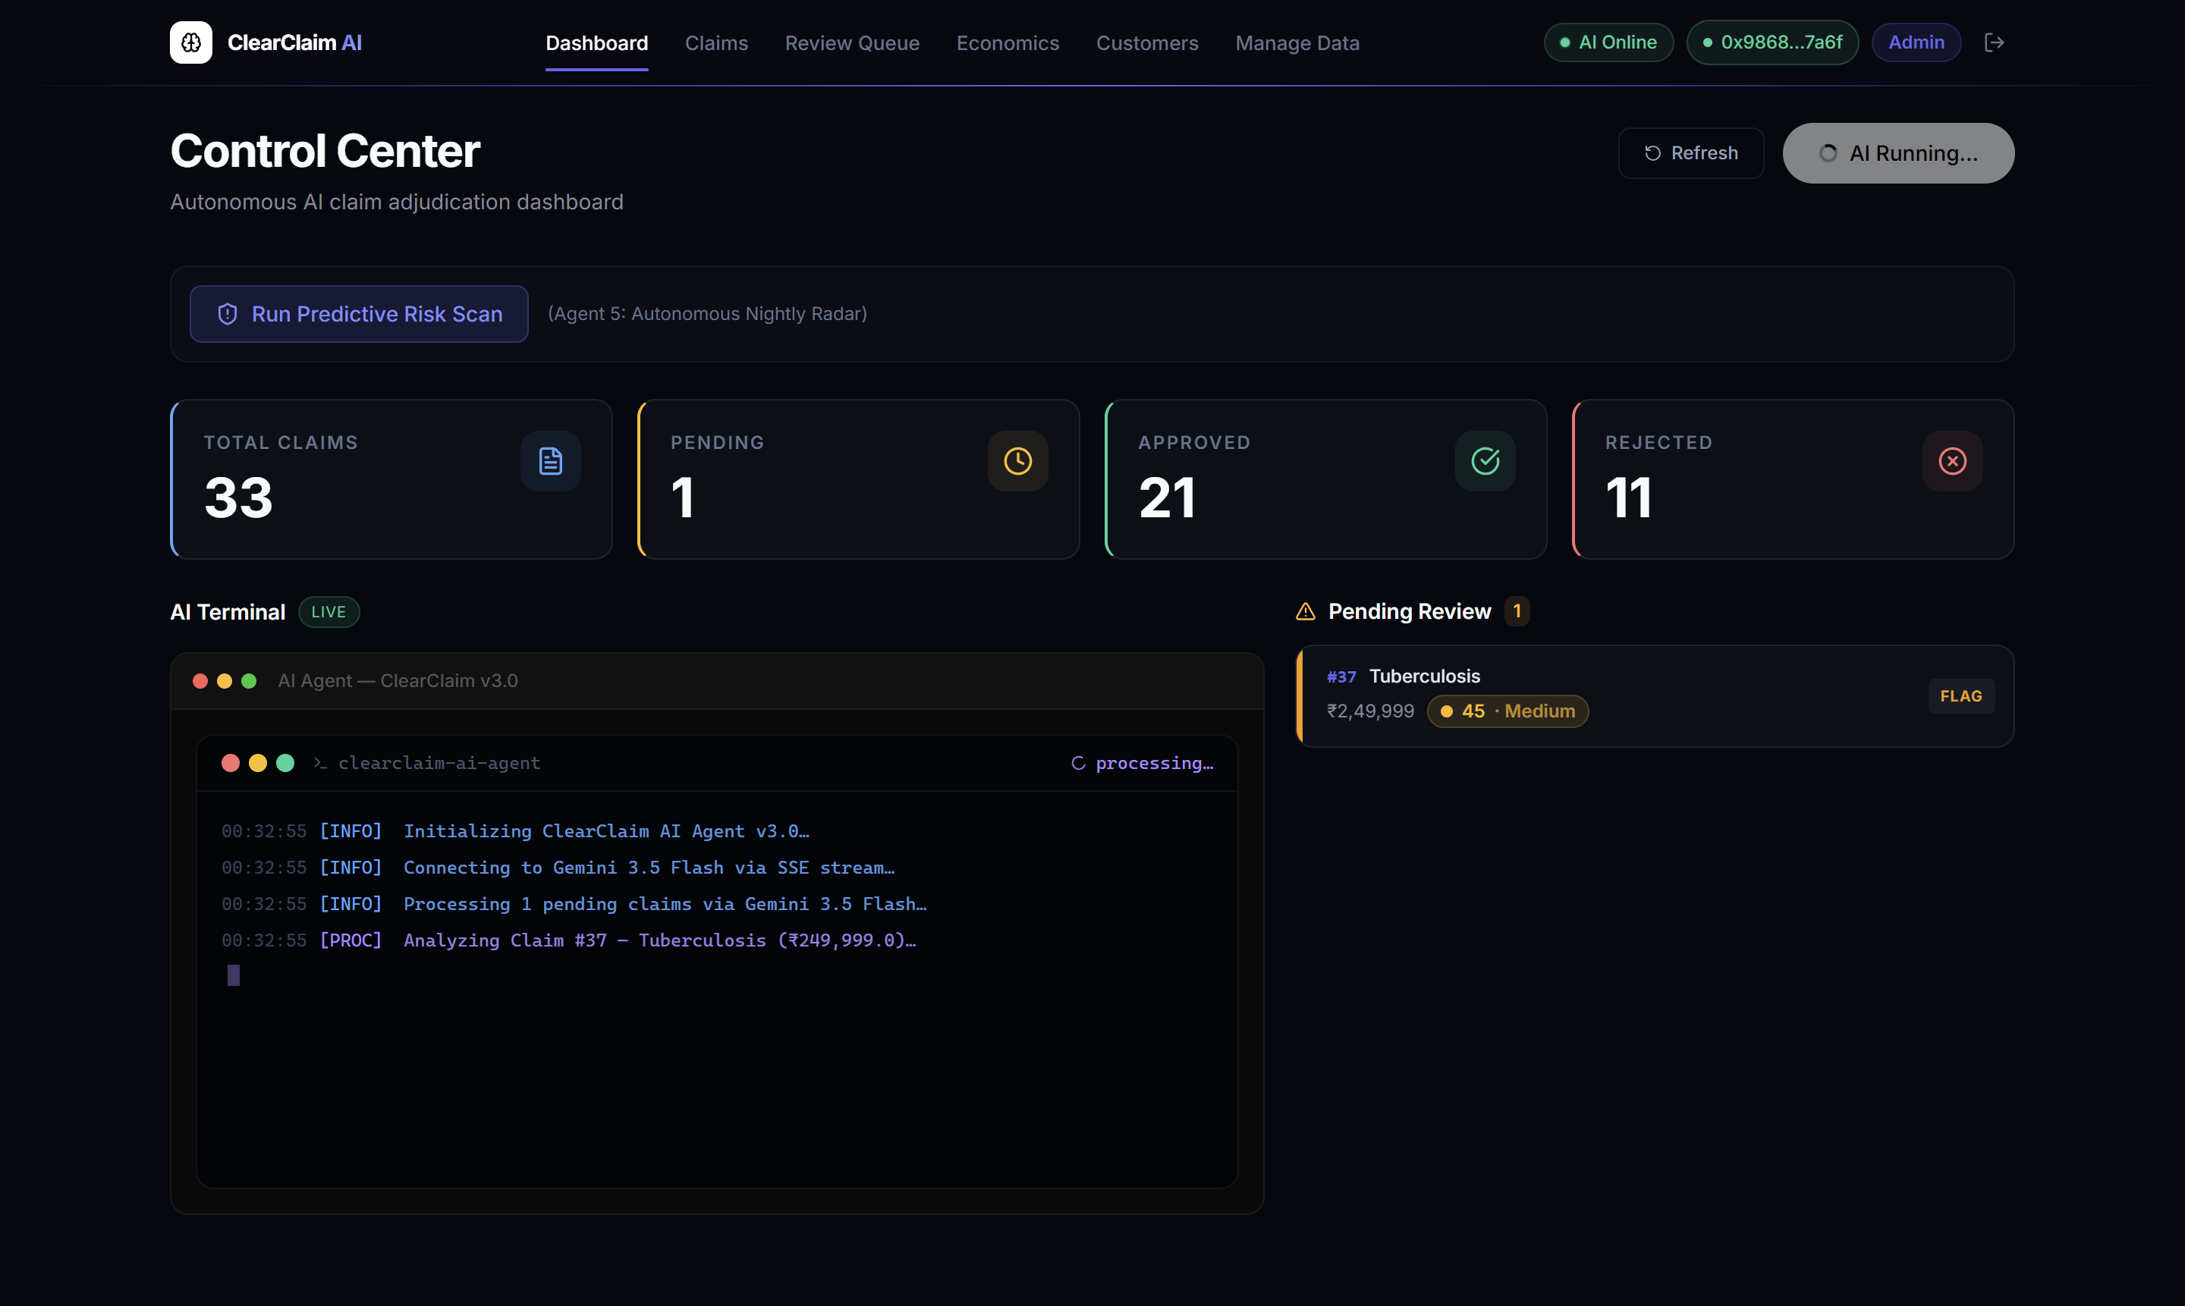The height and width of the screenshot is (1306, 2185).
Task: Click the LIVE badge next to AI Terminal
Action: 329,611
